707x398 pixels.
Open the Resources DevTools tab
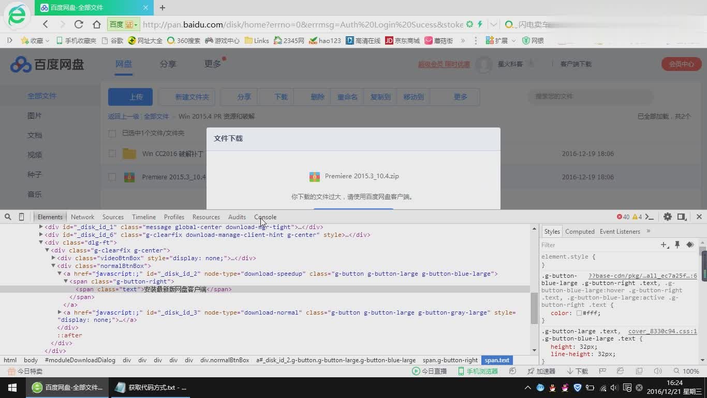coord(206,217)
